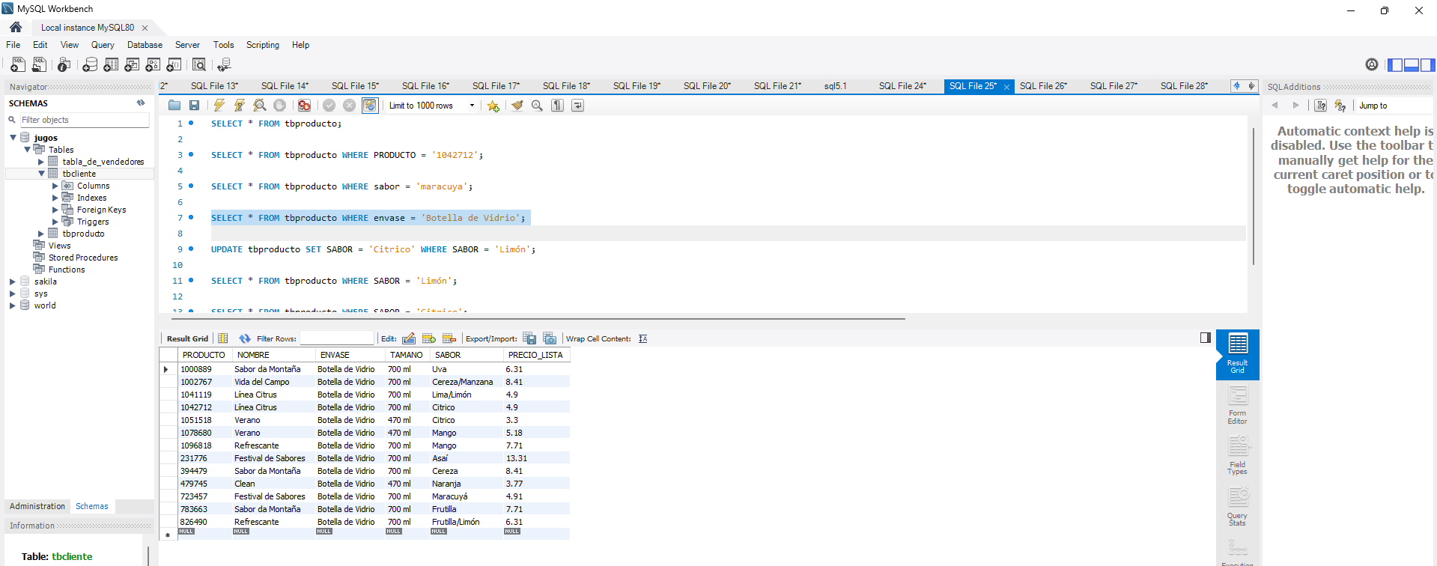Expand Foreign Keys node

coord(55,210)
